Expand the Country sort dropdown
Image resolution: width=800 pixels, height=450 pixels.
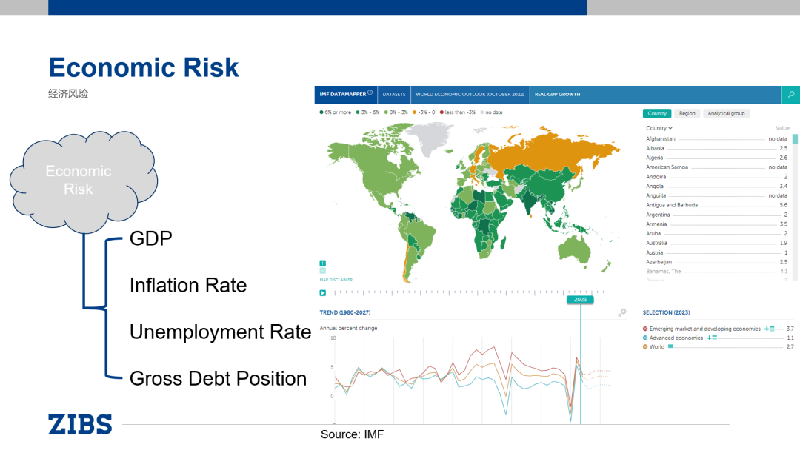coord(659,129)
